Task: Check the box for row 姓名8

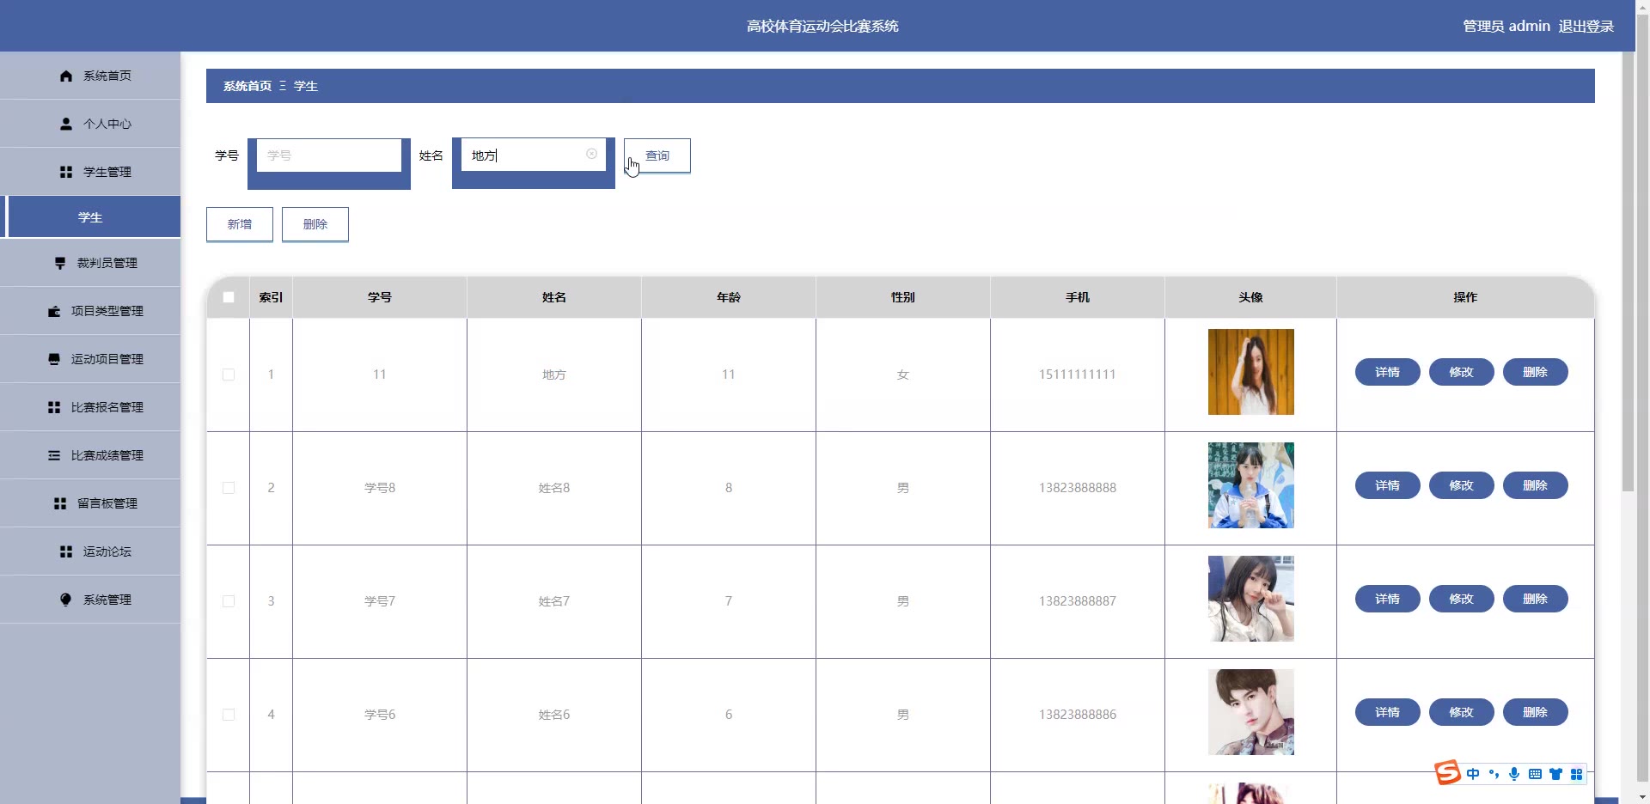Action: click(x=229, y=488)
